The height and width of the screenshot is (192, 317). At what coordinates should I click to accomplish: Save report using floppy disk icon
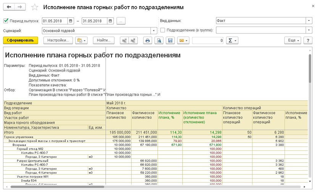[170, 40]
